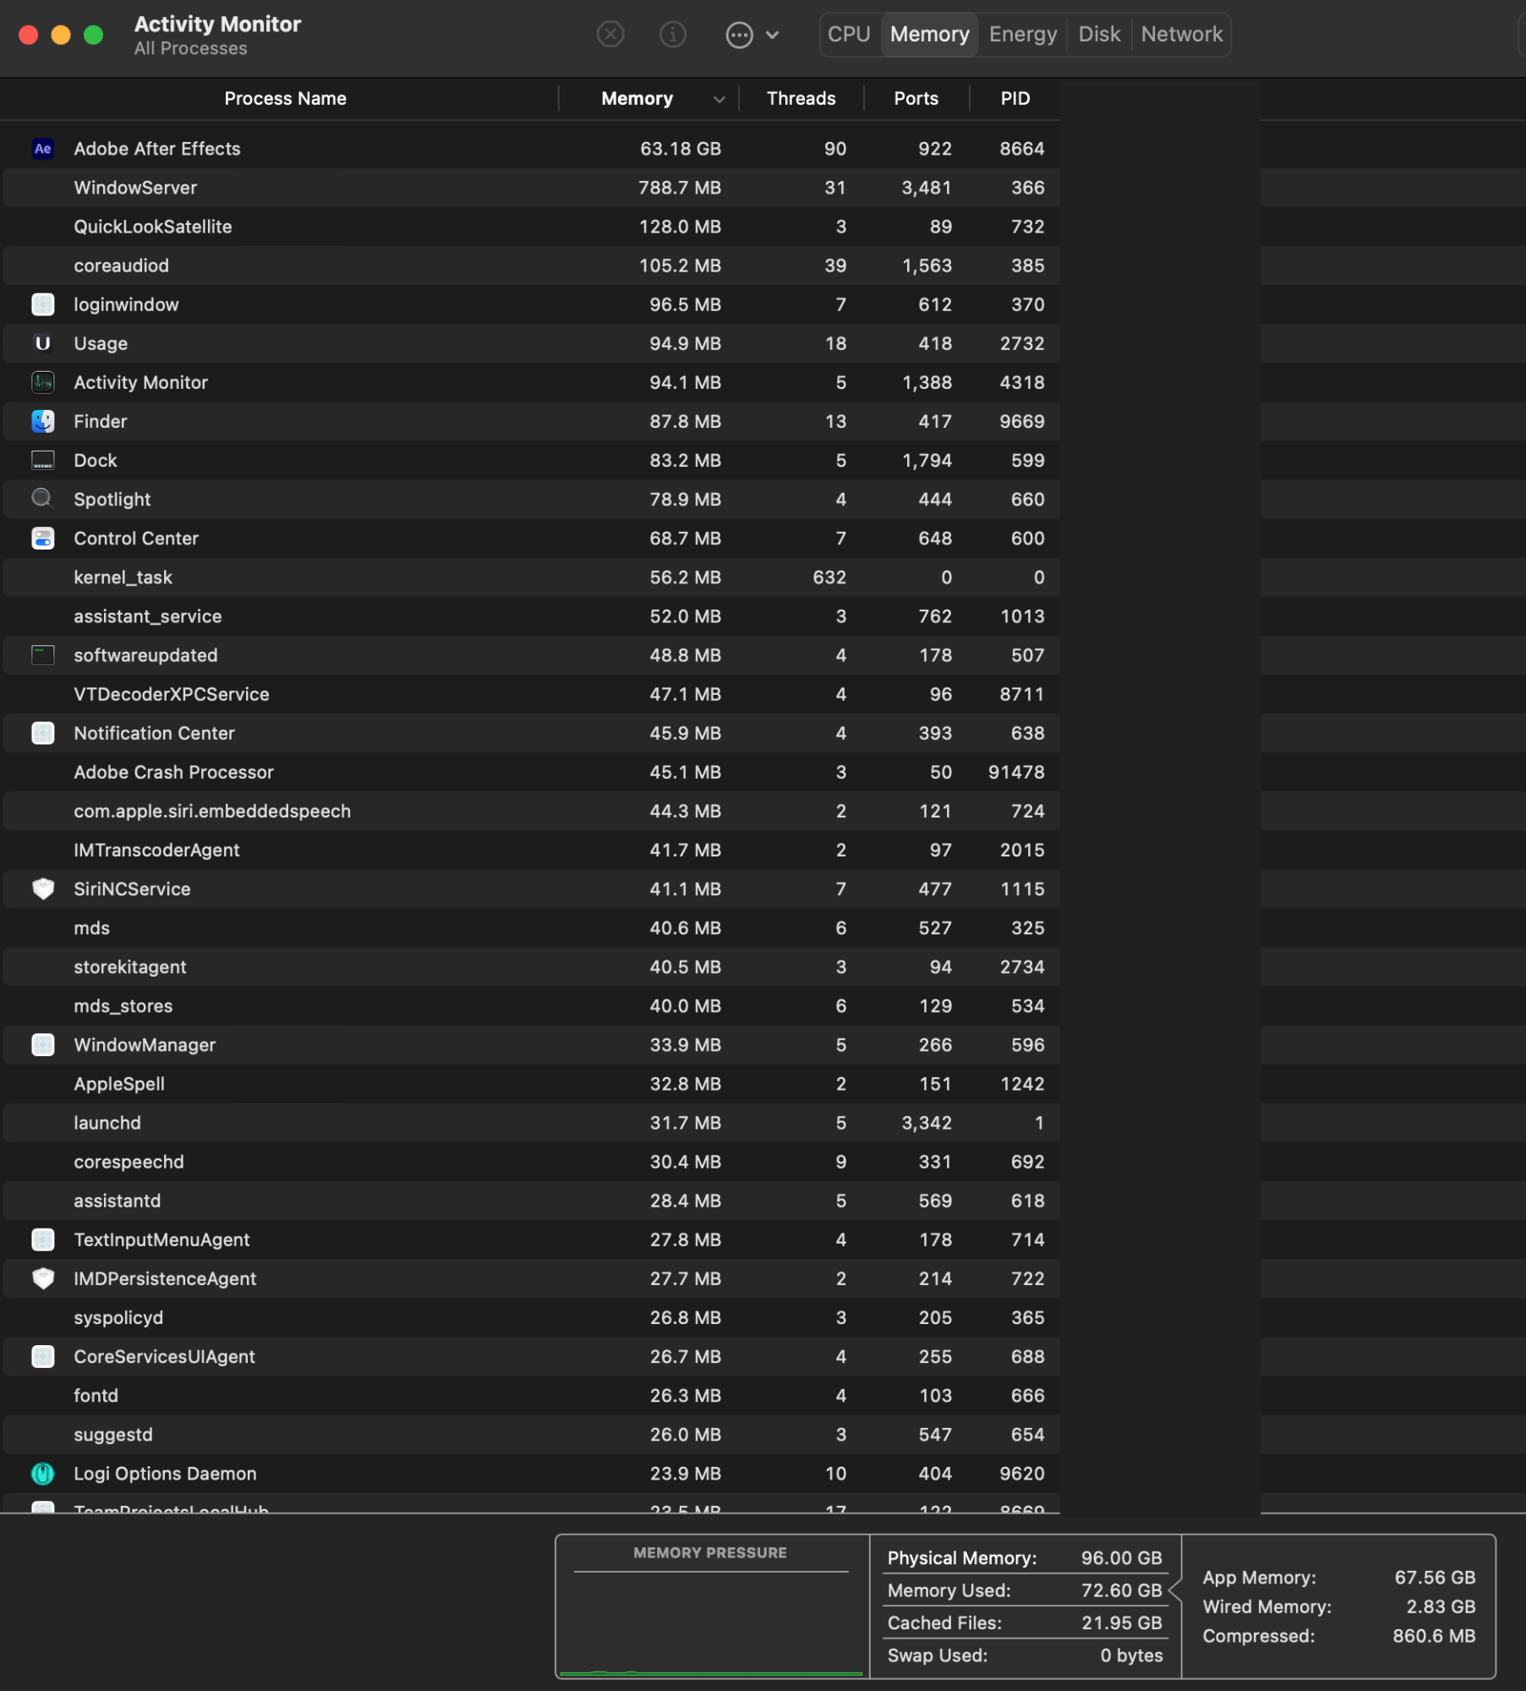Click the green zoom window button
1526x1691 pixels.
coord(94,35)
